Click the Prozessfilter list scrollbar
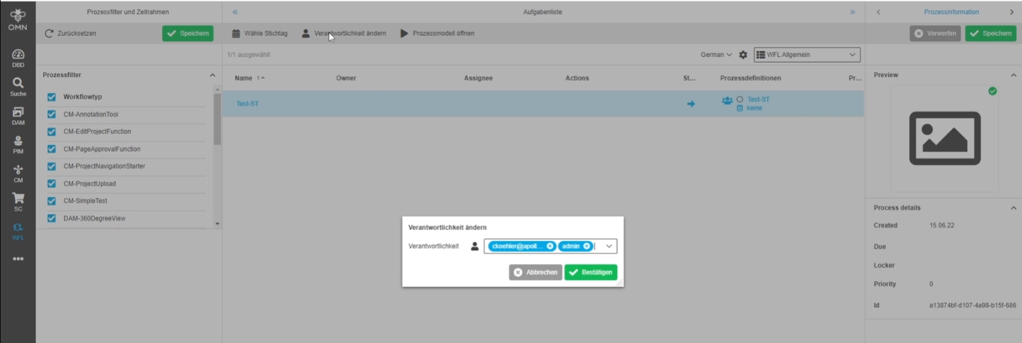 [218, 119]
